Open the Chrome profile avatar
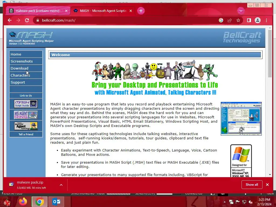This screenshot has height=207, width=276. coord(257,20)
